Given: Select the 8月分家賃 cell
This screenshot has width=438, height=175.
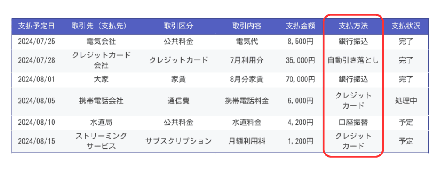Looking at the screenshot, I should coord(247,80).
